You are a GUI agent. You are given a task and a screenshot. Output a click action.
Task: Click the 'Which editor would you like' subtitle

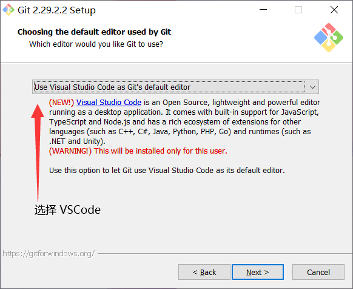(x=96, y=44)
